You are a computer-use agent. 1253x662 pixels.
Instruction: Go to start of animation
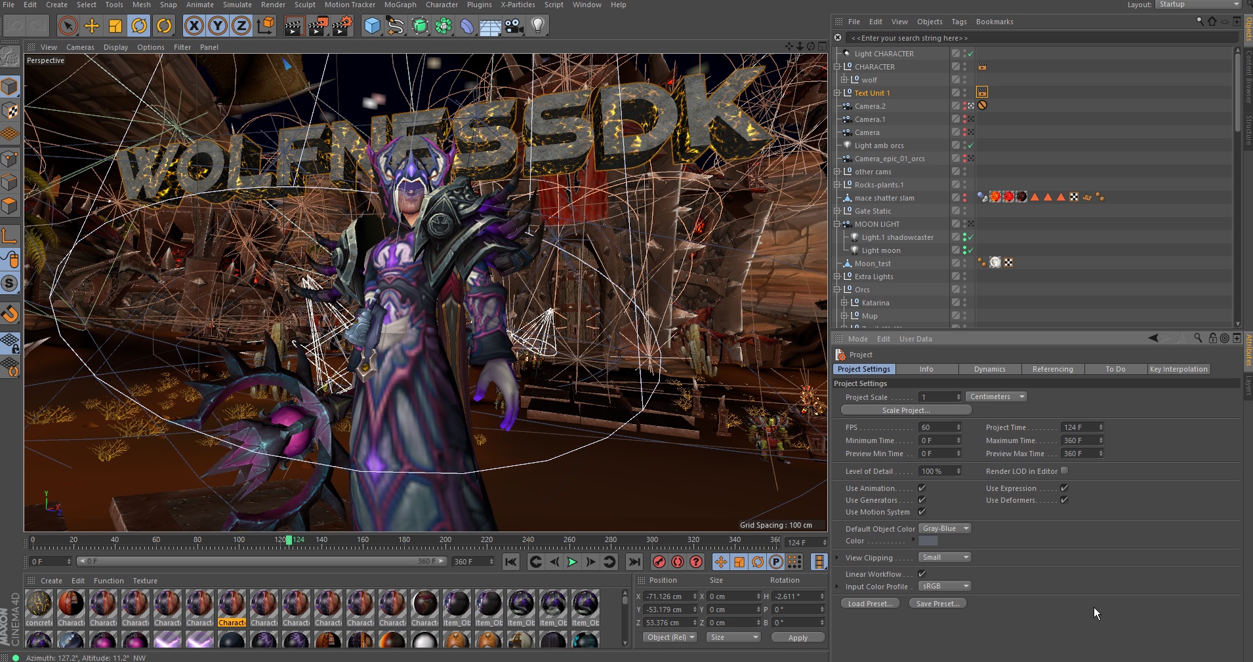point(511,562)
